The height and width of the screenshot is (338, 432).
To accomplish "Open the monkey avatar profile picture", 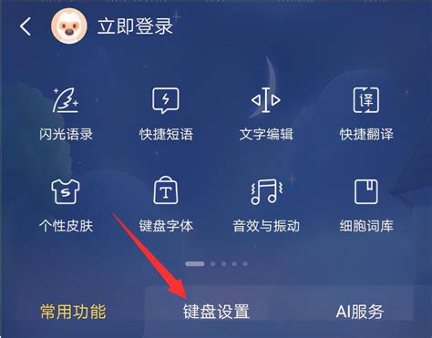I will [x=69, y=26].
